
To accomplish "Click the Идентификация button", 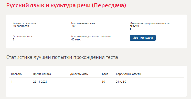I will (x=143, y=38).
